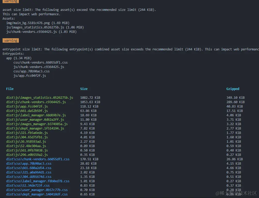Screen dimensions: 259x198
Task: Click the dist\js\app.fcc04f2f.js file row
Action: coord(27,106)
